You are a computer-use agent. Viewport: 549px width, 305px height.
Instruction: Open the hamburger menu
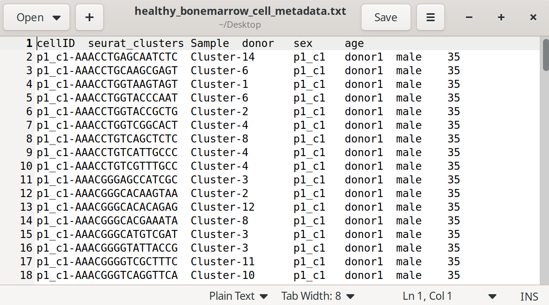tap(430, 17)
